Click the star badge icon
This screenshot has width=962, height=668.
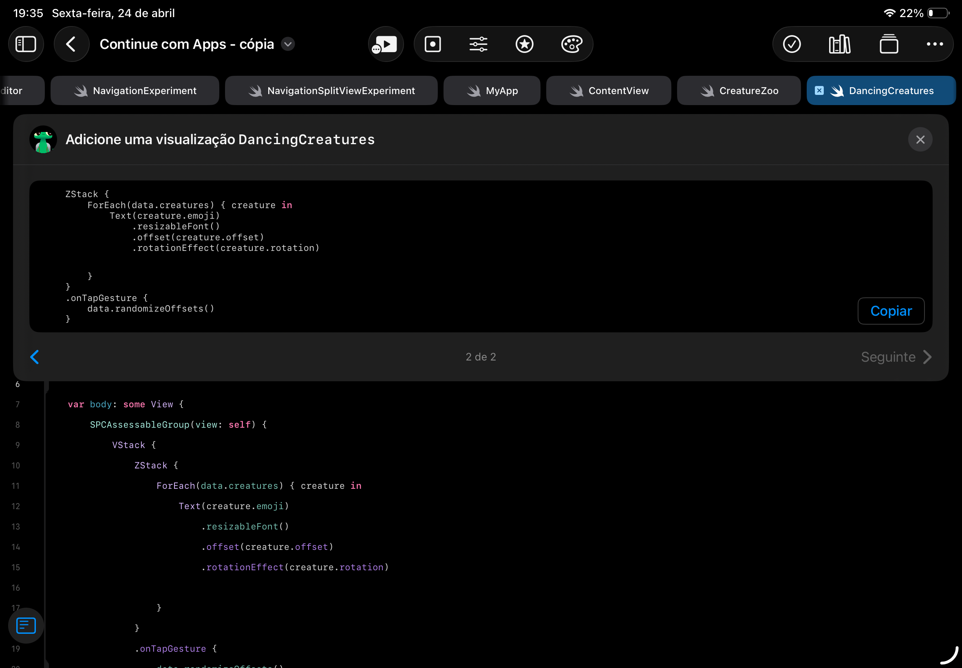[x=524, y=44]
